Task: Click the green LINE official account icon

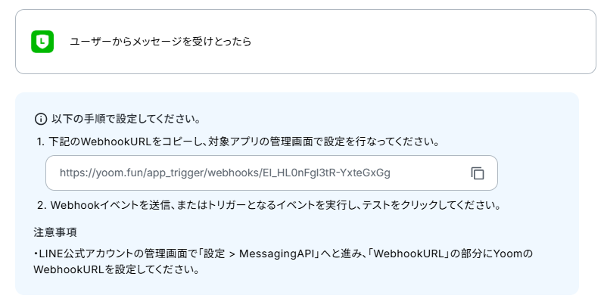Action: pyautogui.click(x=42, y=42)
